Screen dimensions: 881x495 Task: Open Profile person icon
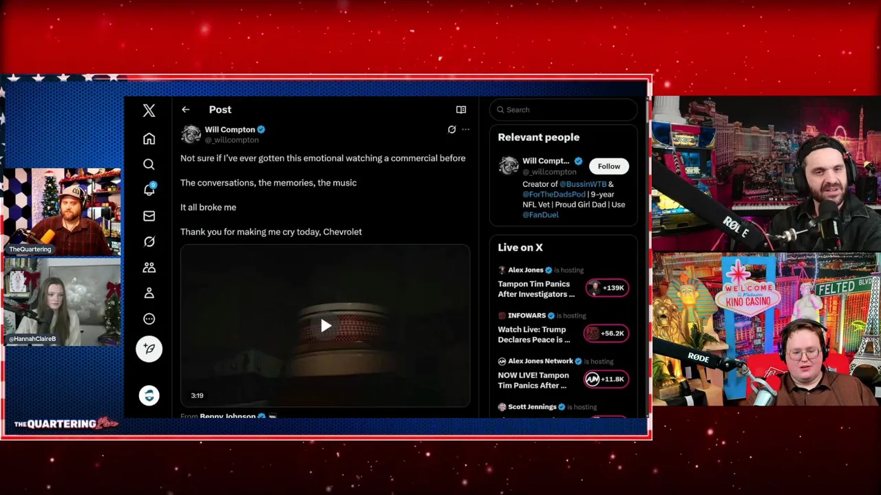coord(149,293)
